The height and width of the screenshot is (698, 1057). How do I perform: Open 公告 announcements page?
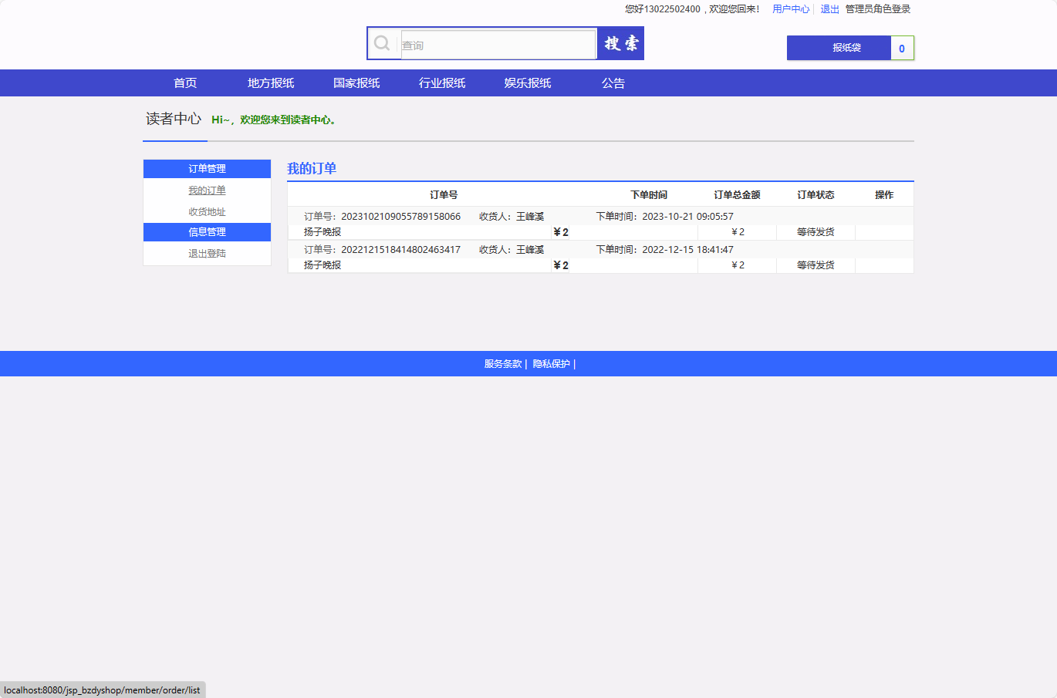613,83
